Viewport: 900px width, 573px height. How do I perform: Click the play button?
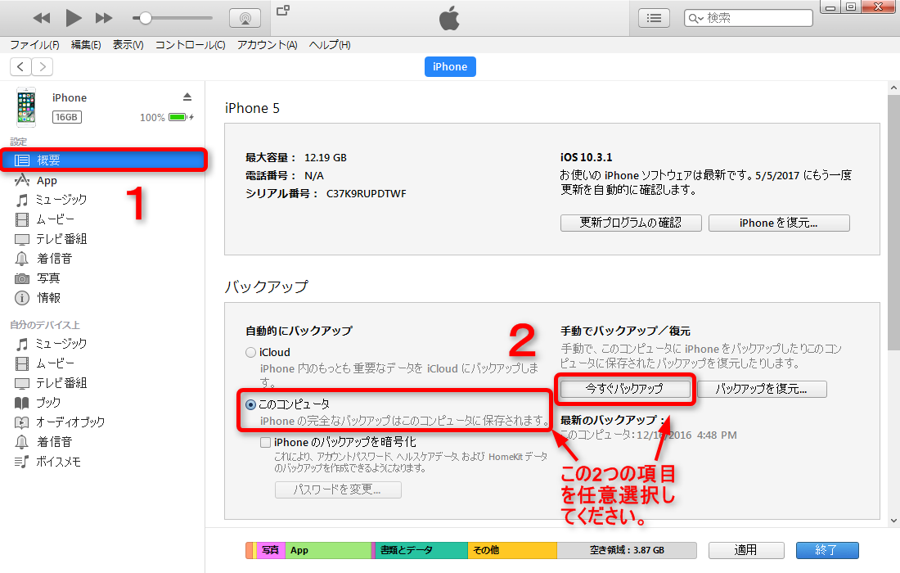click(x=73, y=18)
